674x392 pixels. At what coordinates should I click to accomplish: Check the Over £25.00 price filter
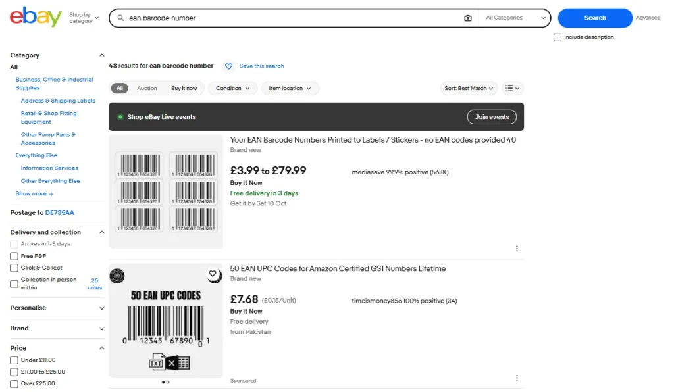tap(14, 384)
